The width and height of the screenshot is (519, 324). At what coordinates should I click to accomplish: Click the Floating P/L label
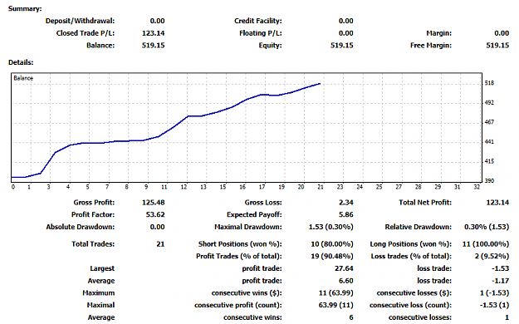[x=261, y=33]
